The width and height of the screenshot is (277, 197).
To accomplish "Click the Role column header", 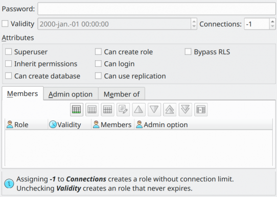I will point(27,125).
